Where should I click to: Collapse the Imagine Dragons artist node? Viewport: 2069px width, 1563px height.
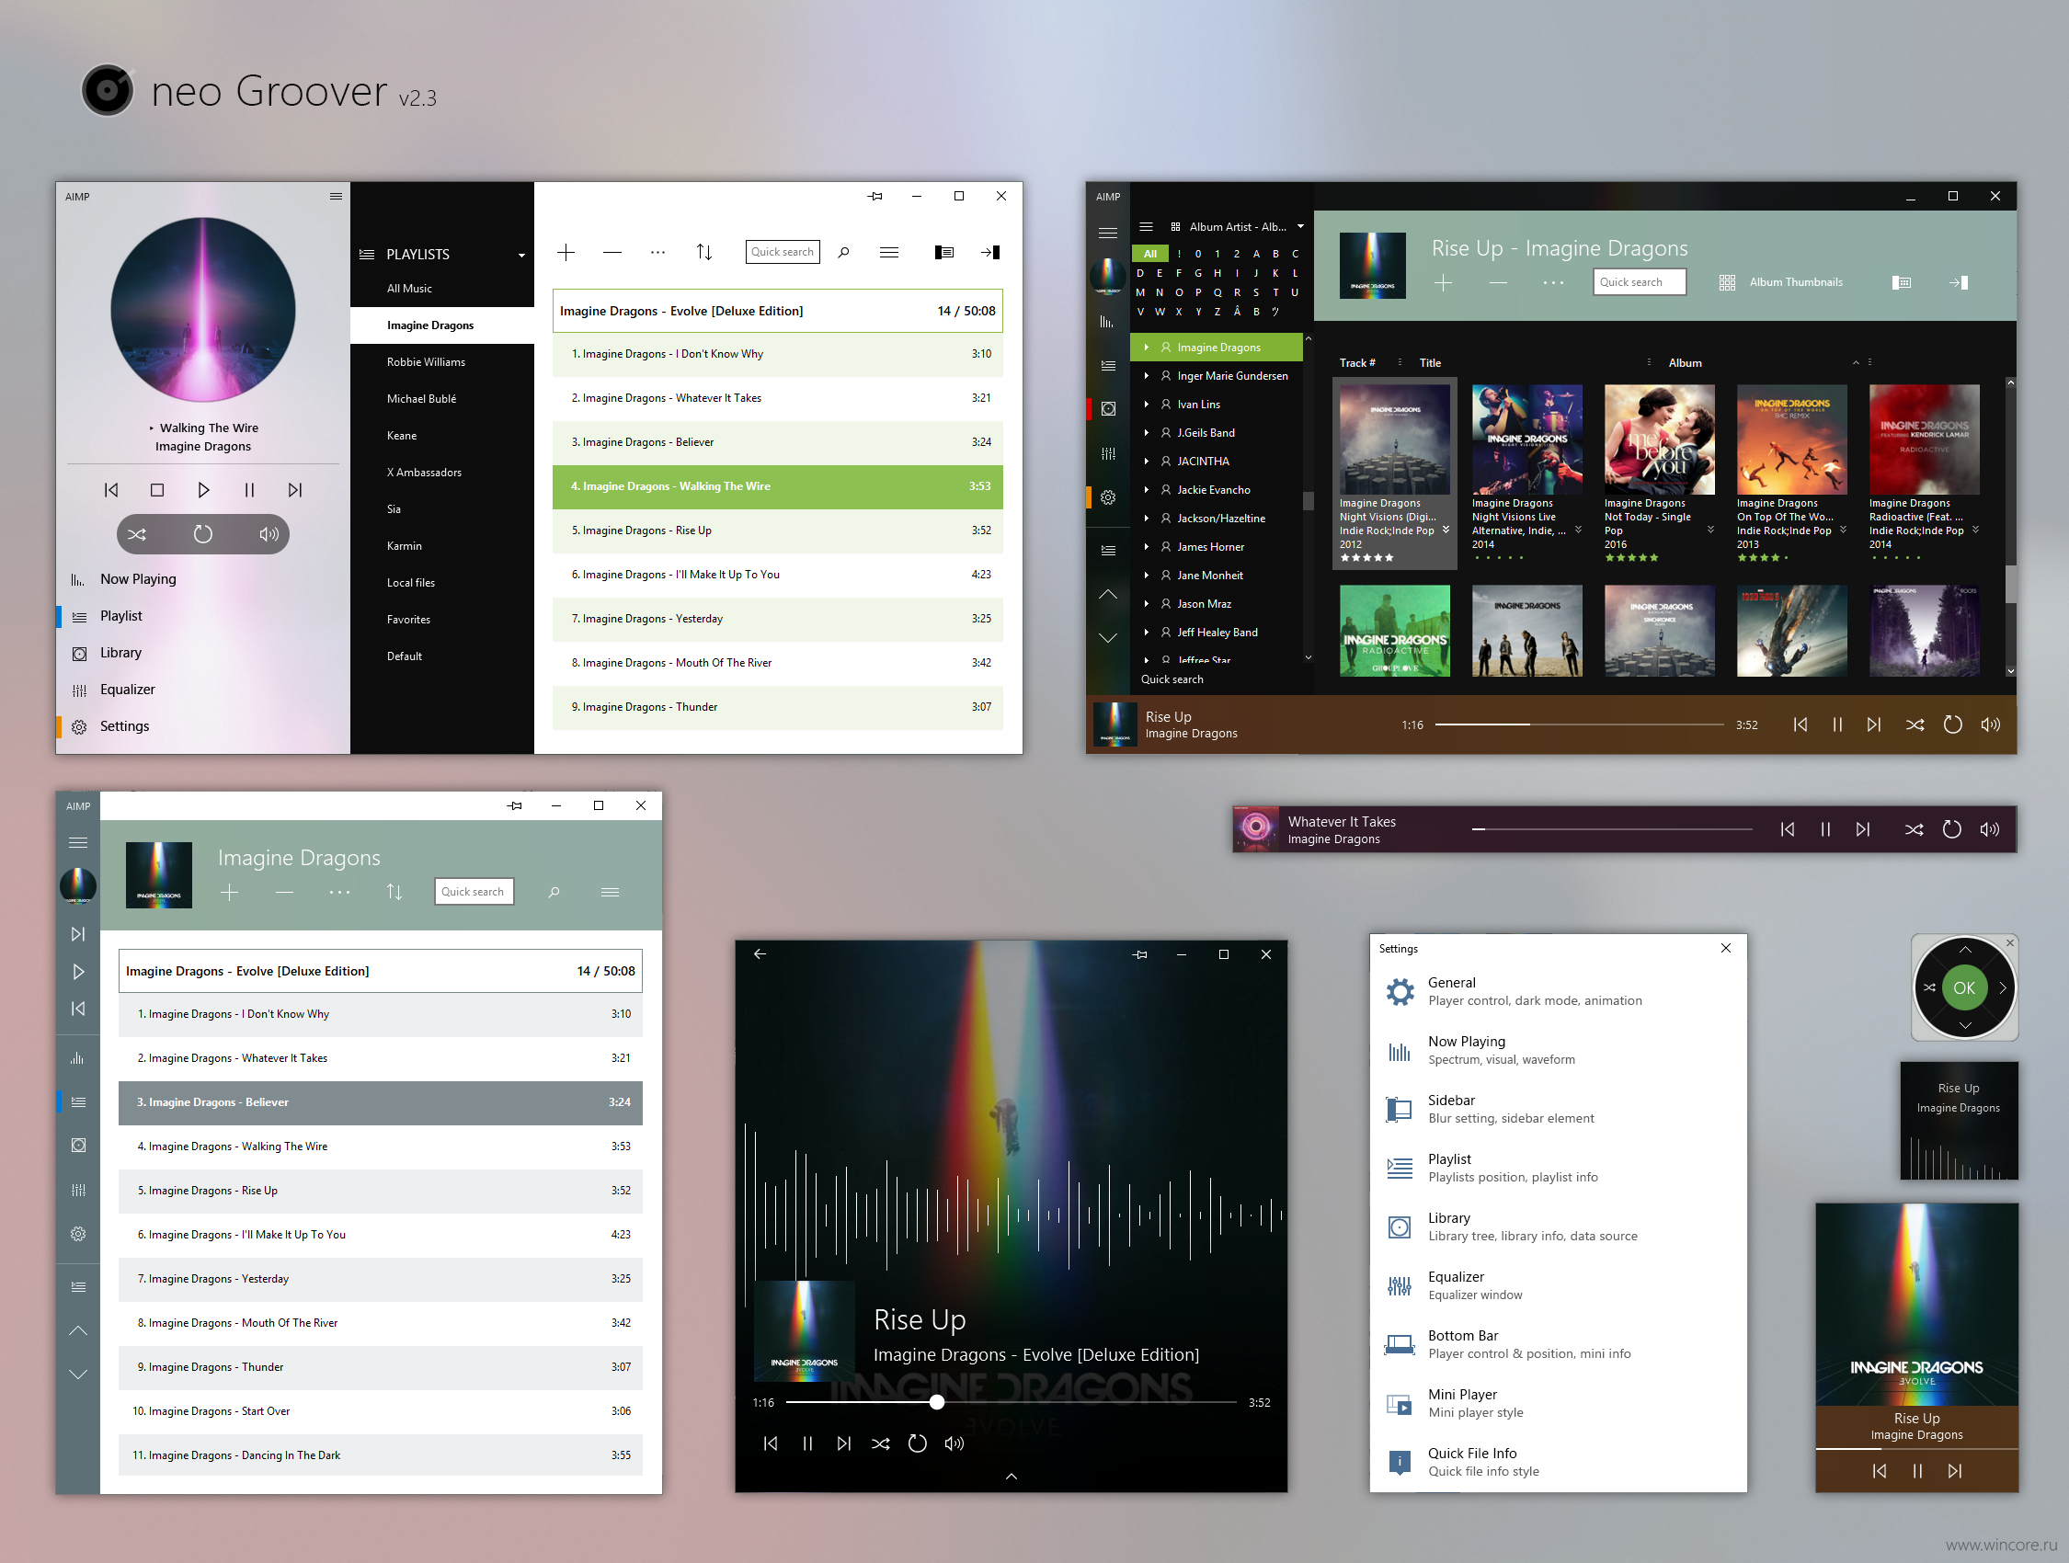(x=1147, y=348)
